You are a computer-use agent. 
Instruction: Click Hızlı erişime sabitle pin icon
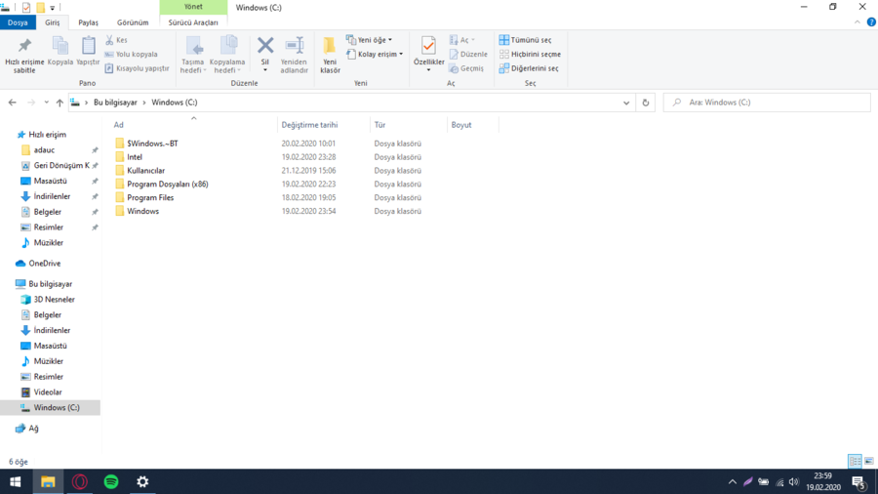(24, 47)
